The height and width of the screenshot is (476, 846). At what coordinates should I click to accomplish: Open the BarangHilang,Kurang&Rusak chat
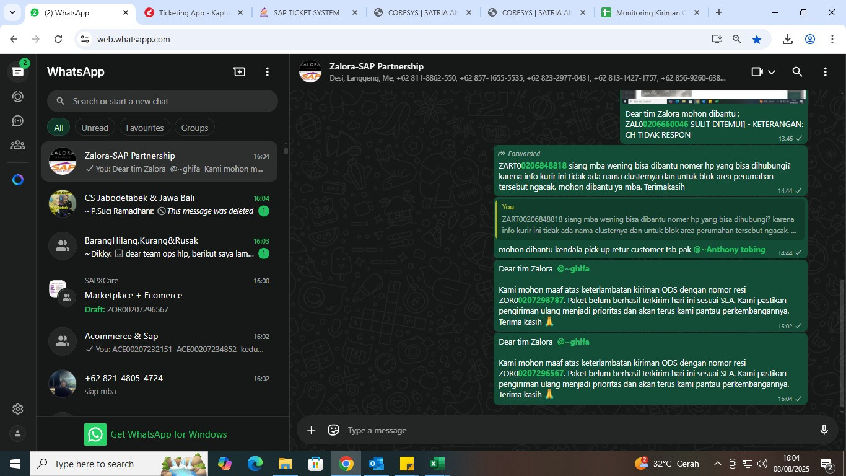[159, 247]
